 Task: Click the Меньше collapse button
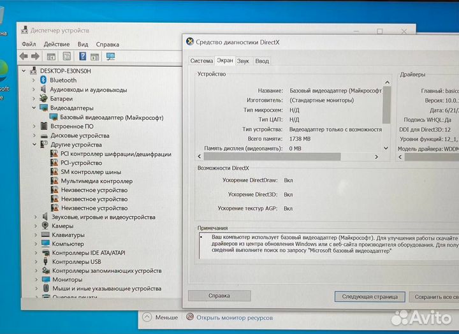coord(161,317)
